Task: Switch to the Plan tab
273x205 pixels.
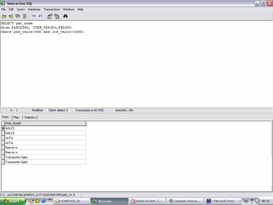Action: 16,117
